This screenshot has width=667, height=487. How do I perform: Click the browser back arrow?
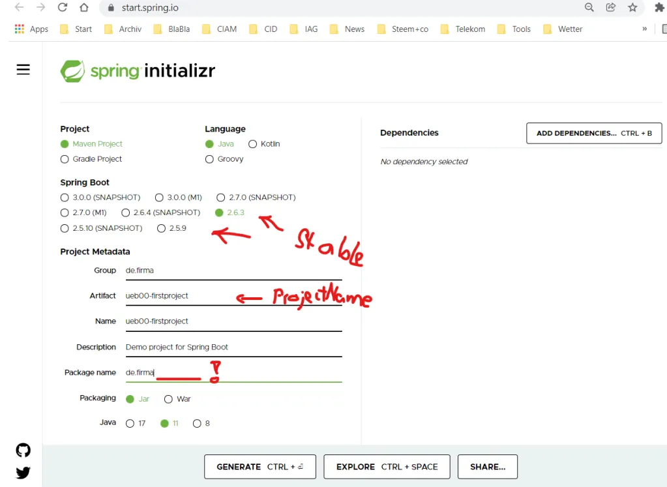20,7
